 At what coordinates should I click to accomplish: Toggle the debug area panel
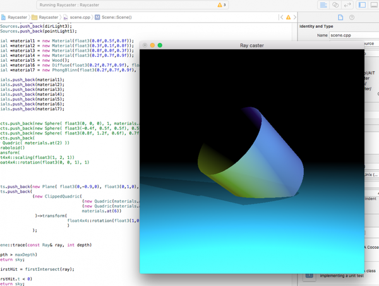click(373, 5)
